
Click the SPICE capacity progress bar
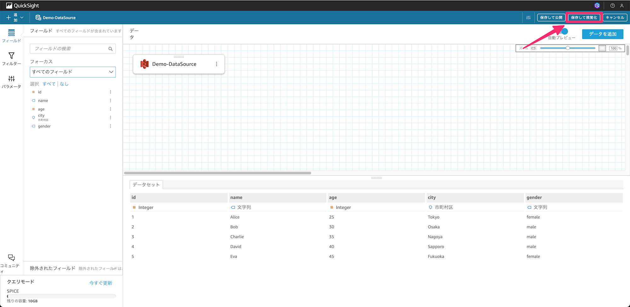61,296
